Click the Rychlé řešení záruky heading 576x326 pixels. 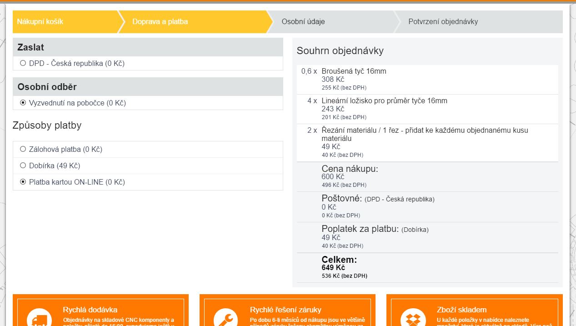click(285, 310)
